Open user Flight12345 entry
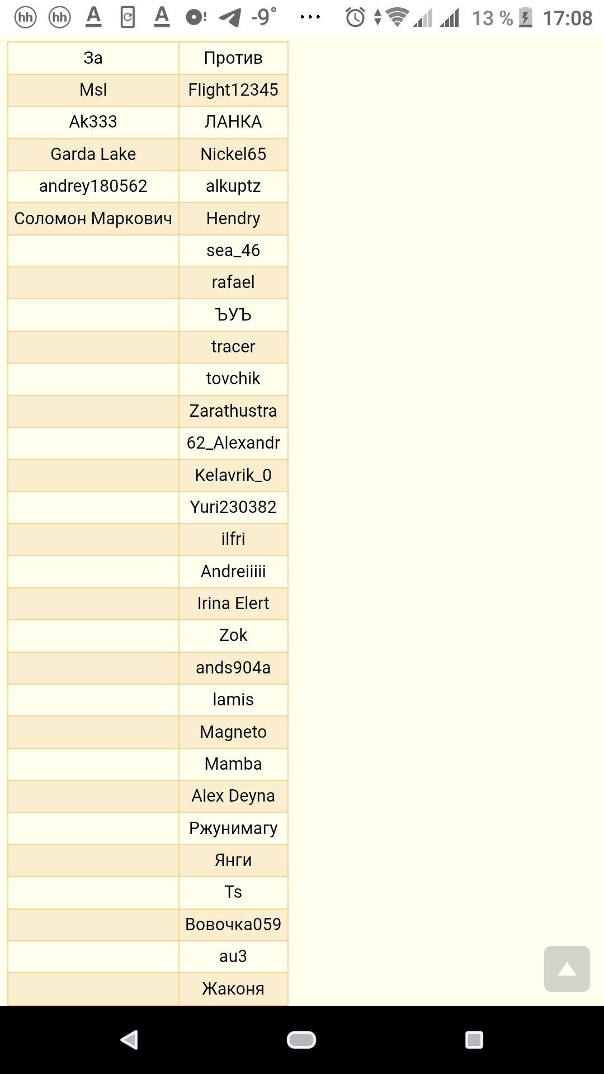604x1074 pixels. (233, 90)
